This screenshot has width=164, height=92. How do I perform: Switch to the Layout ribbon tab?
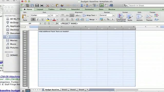(40, 9)
